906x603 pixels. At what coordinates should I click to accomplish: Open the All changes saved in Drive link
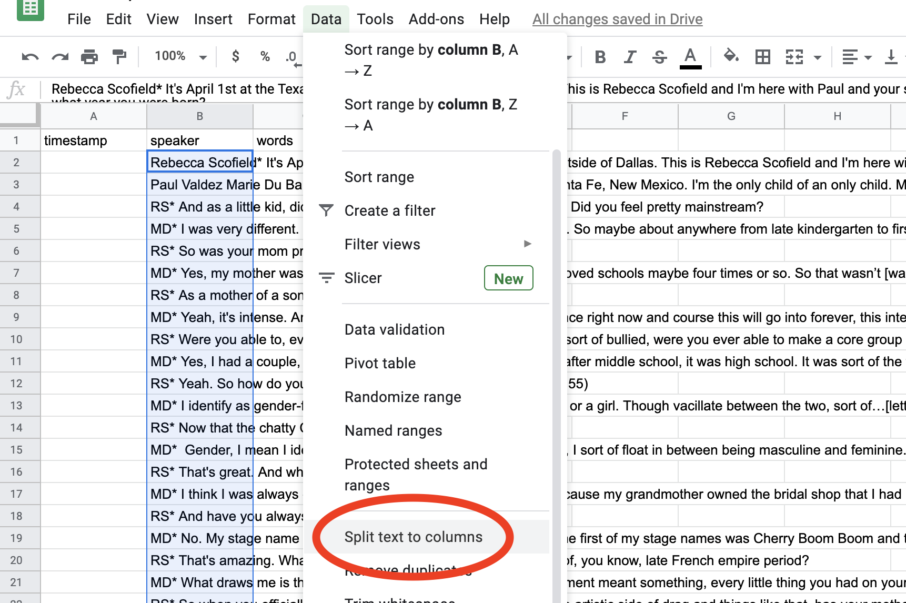point(617,19)
